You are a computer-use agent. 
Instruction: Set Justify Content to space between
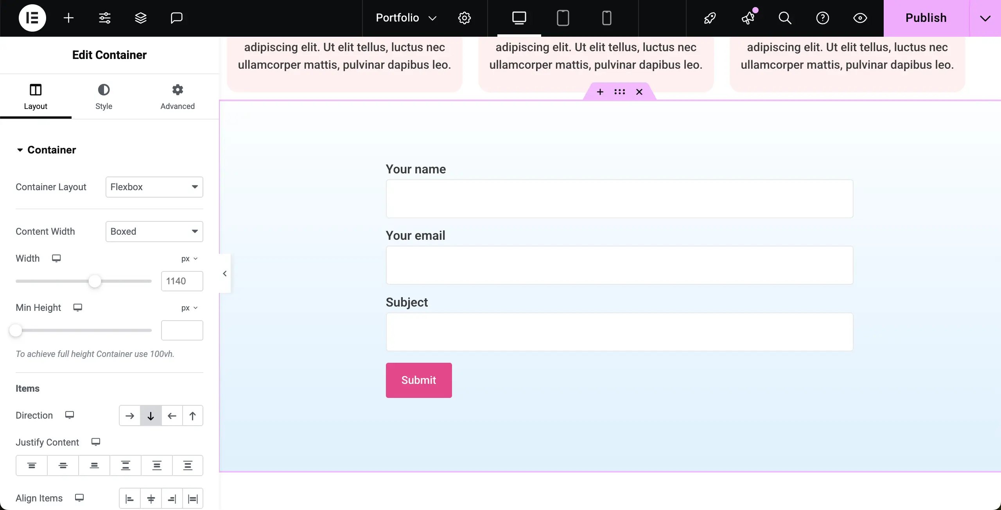pos(126,465)
